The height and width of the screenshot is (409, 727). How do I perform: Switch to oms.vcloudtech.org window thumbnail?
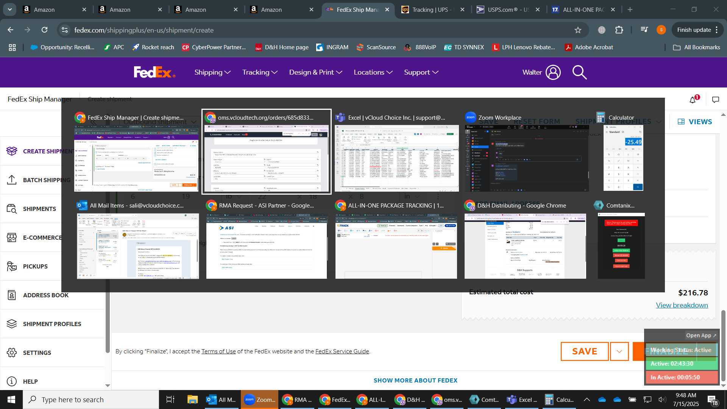(267, 152)
